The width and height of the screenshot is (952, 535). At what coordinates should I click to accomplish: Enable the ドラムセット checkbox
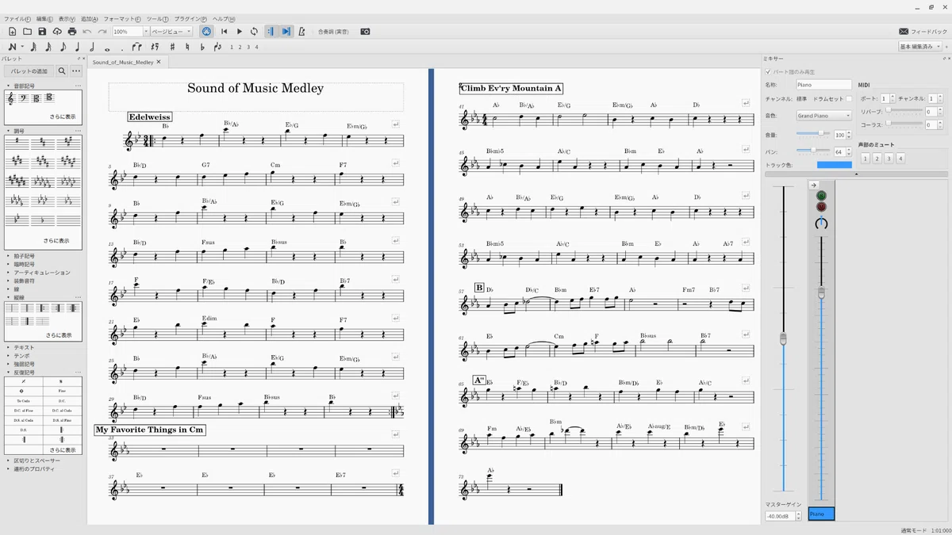(x=849, y=99)
